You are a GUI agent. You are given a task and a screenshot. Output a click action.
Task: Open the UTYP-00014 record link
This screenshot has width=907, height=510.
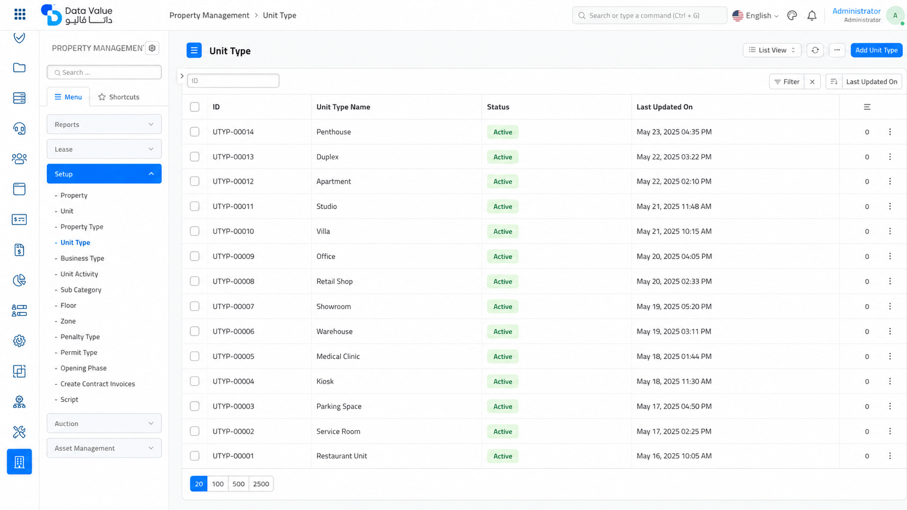point(233,132)
